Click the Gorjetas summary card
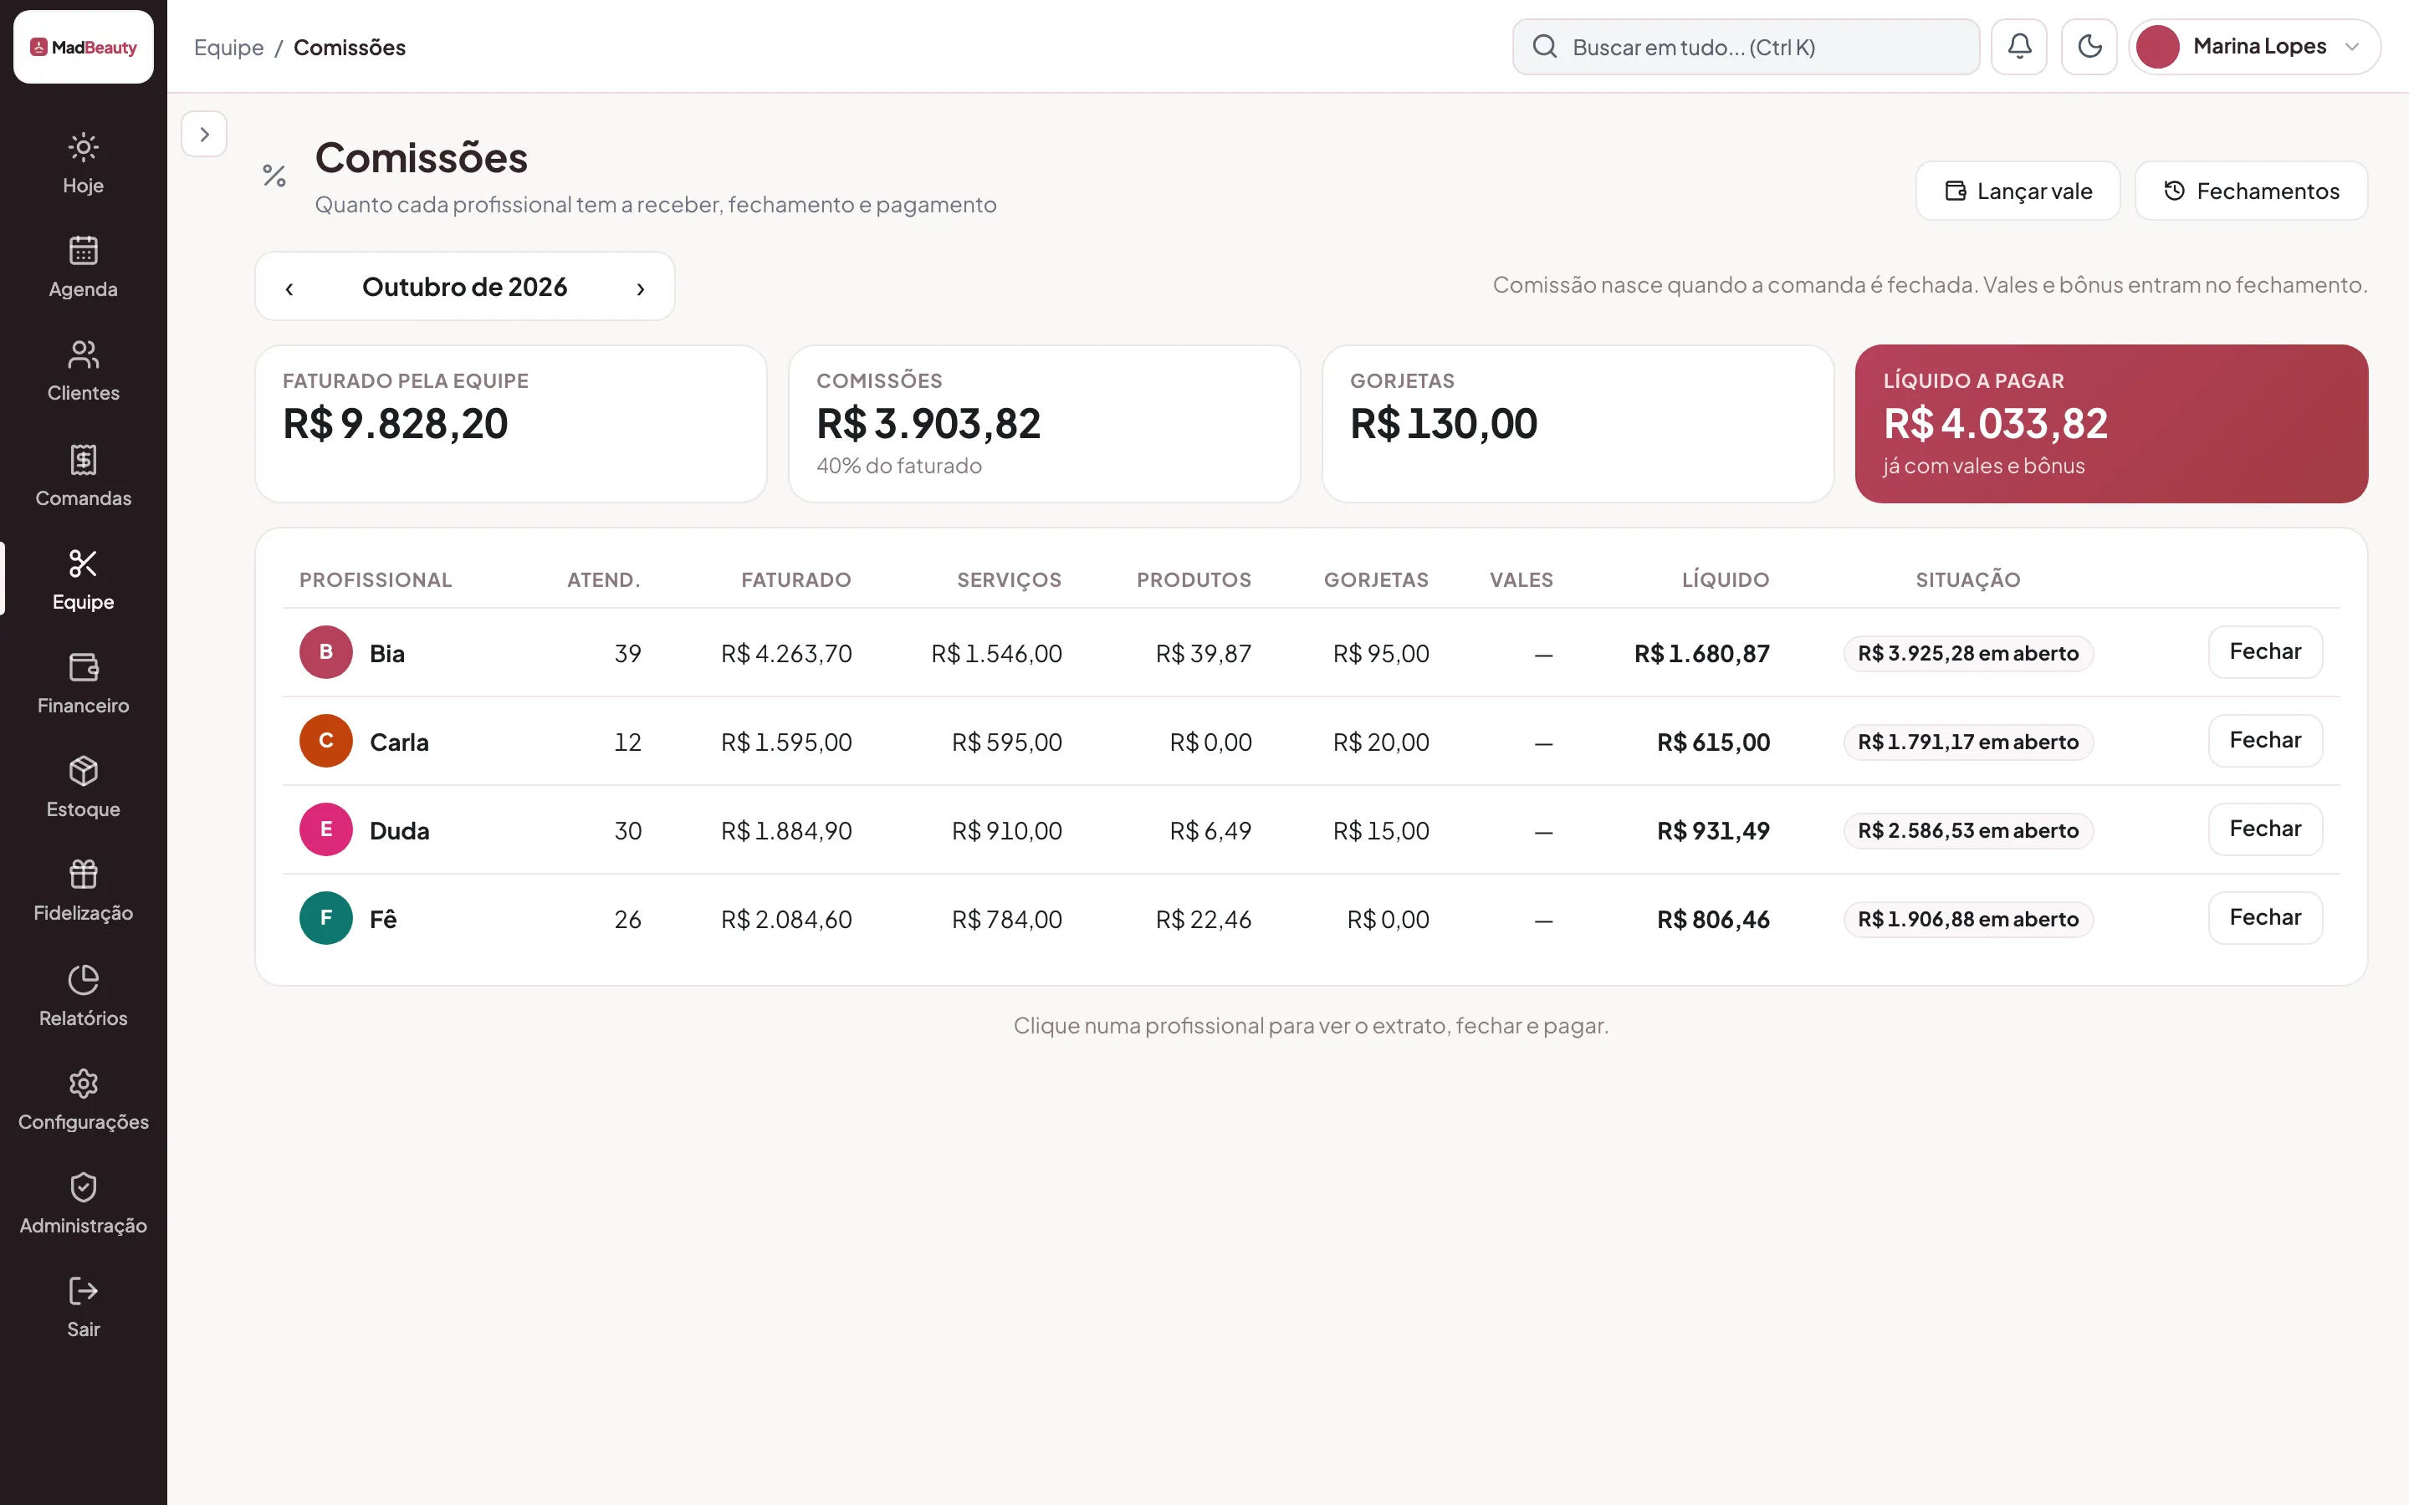Viewport: 2409px width, 1505px height. click(x=1578, y=424)
